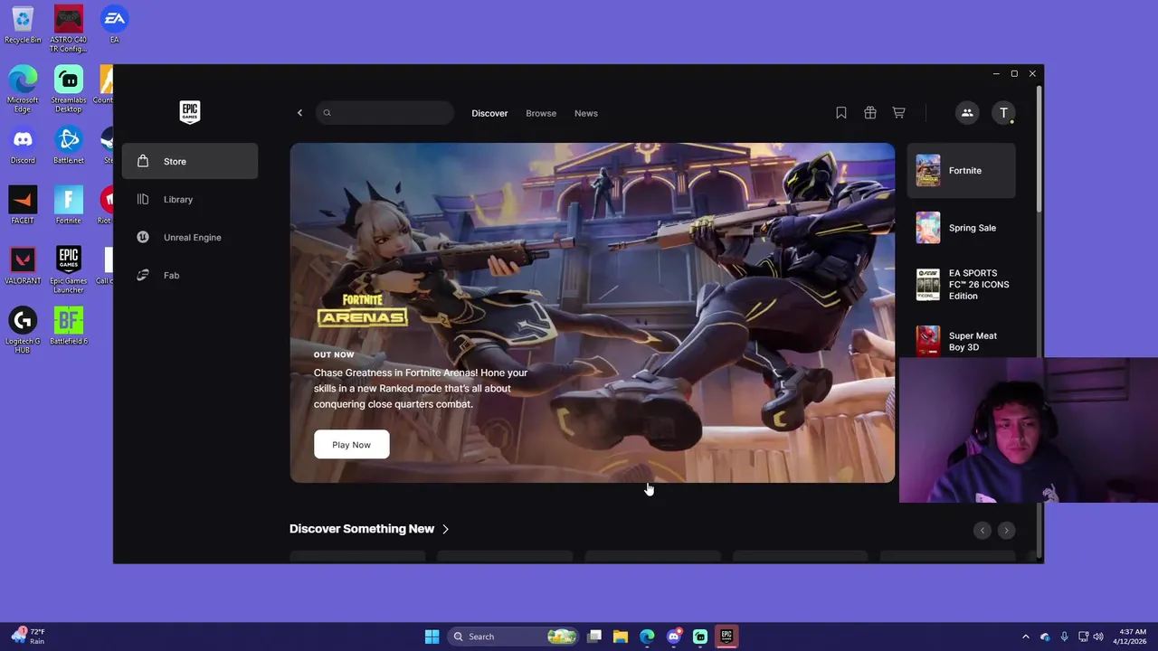
Task: Open the Wishlist bookmark icon
Action: [x=840, y=113]
